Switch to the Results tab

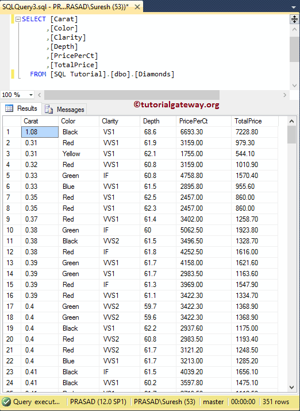pyautogui.click(x=21, y=108)
